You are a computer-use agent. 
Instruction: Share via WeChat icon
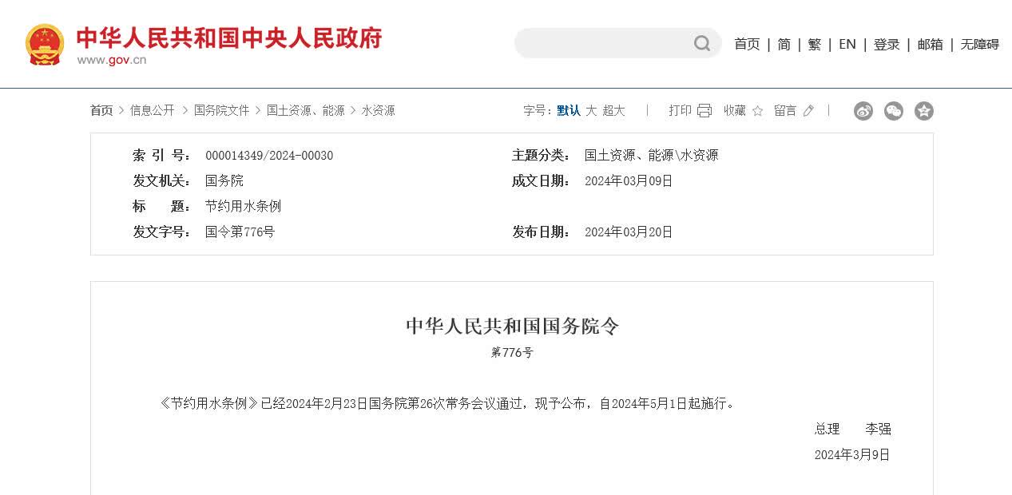[893, 111]
